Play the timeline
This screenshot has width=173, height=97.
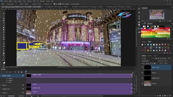coord(7,72)
